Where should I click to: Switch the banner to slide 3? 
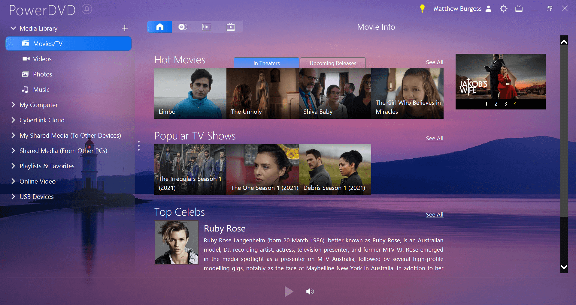click(505, 103)
